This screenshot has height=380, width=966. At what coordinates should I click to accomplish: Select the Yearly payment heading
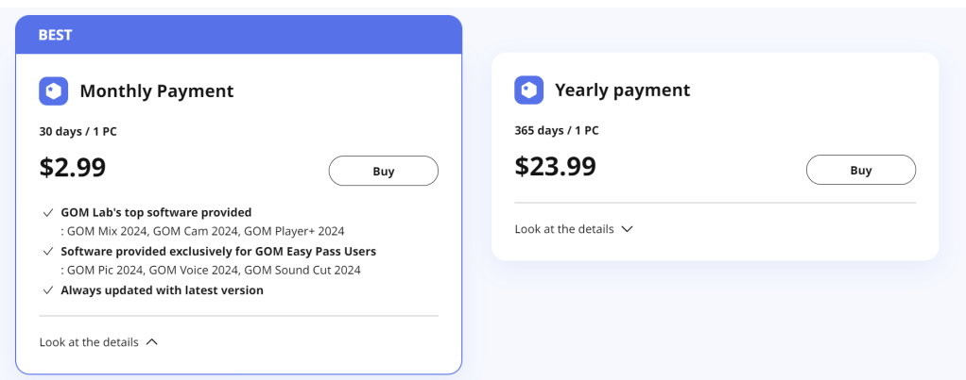623,91
